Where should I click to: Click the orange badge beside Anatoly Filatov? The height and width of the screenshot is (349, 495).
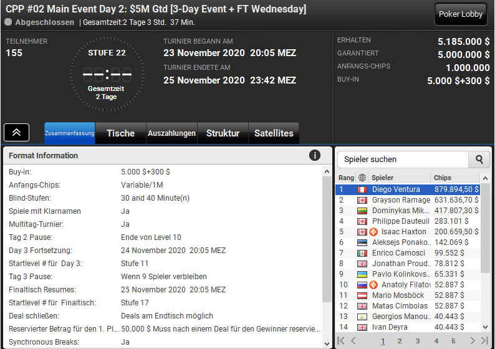(x=374, y=285)
